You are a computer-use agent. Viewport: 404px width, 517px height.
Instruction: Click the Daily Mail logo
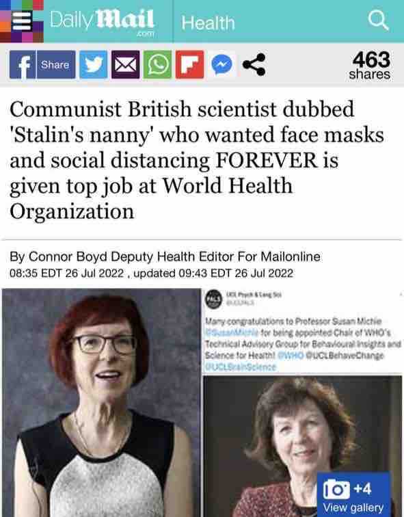102,21
